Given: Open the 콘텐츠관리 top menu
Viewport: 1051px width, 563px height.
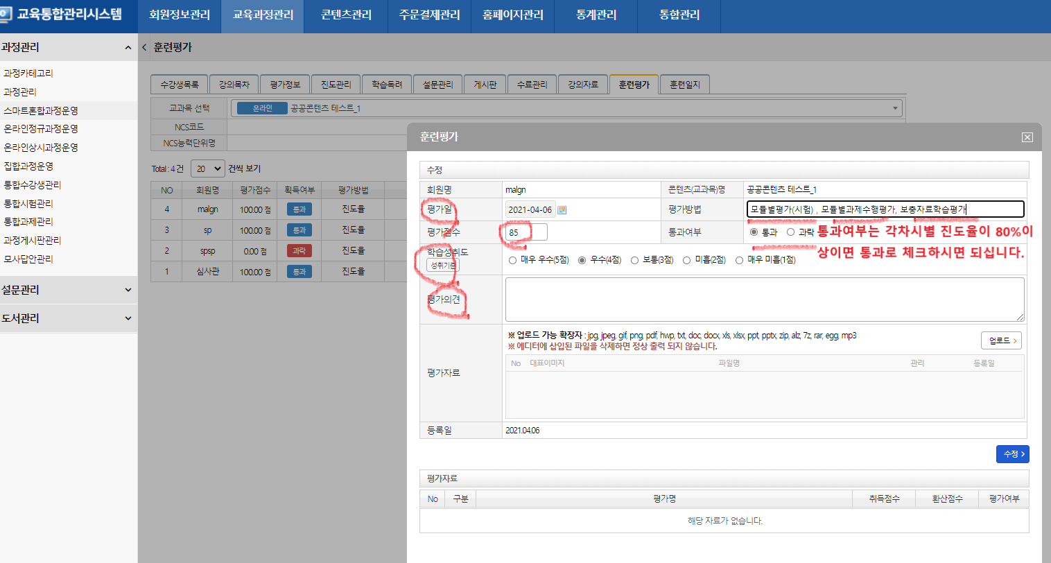Looking at the screenshot, I should point(346,15).
